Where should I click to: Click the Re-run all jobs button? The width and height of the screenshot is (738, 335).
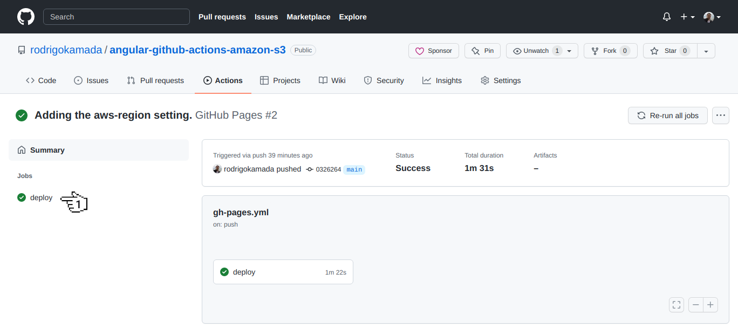[667, 115]
